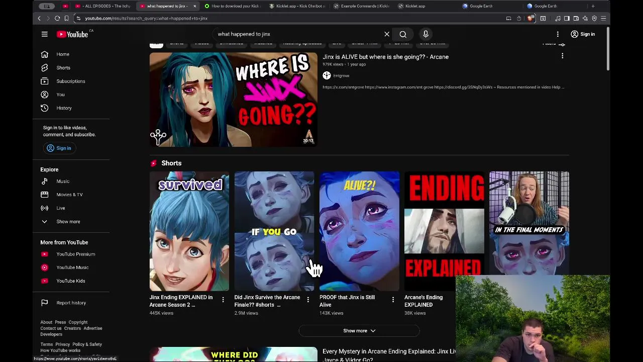This screenshot has width=643, height=362.
Task: Bookmark this page from the toolbar
Action: tap(66, 18)
